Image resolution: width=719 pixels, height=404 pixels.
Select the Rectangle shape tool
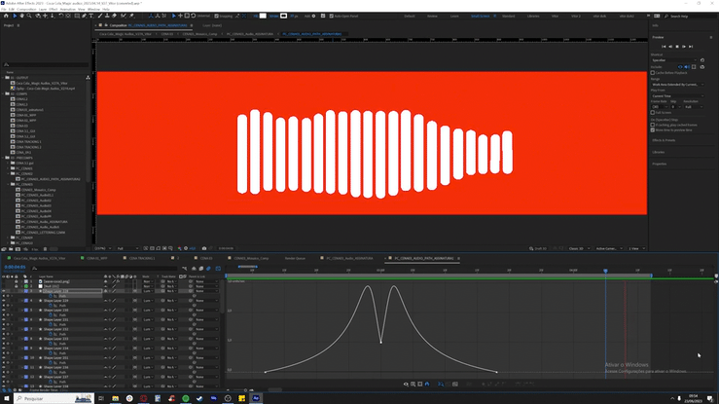pyautogui.click(x=77, y=16)
